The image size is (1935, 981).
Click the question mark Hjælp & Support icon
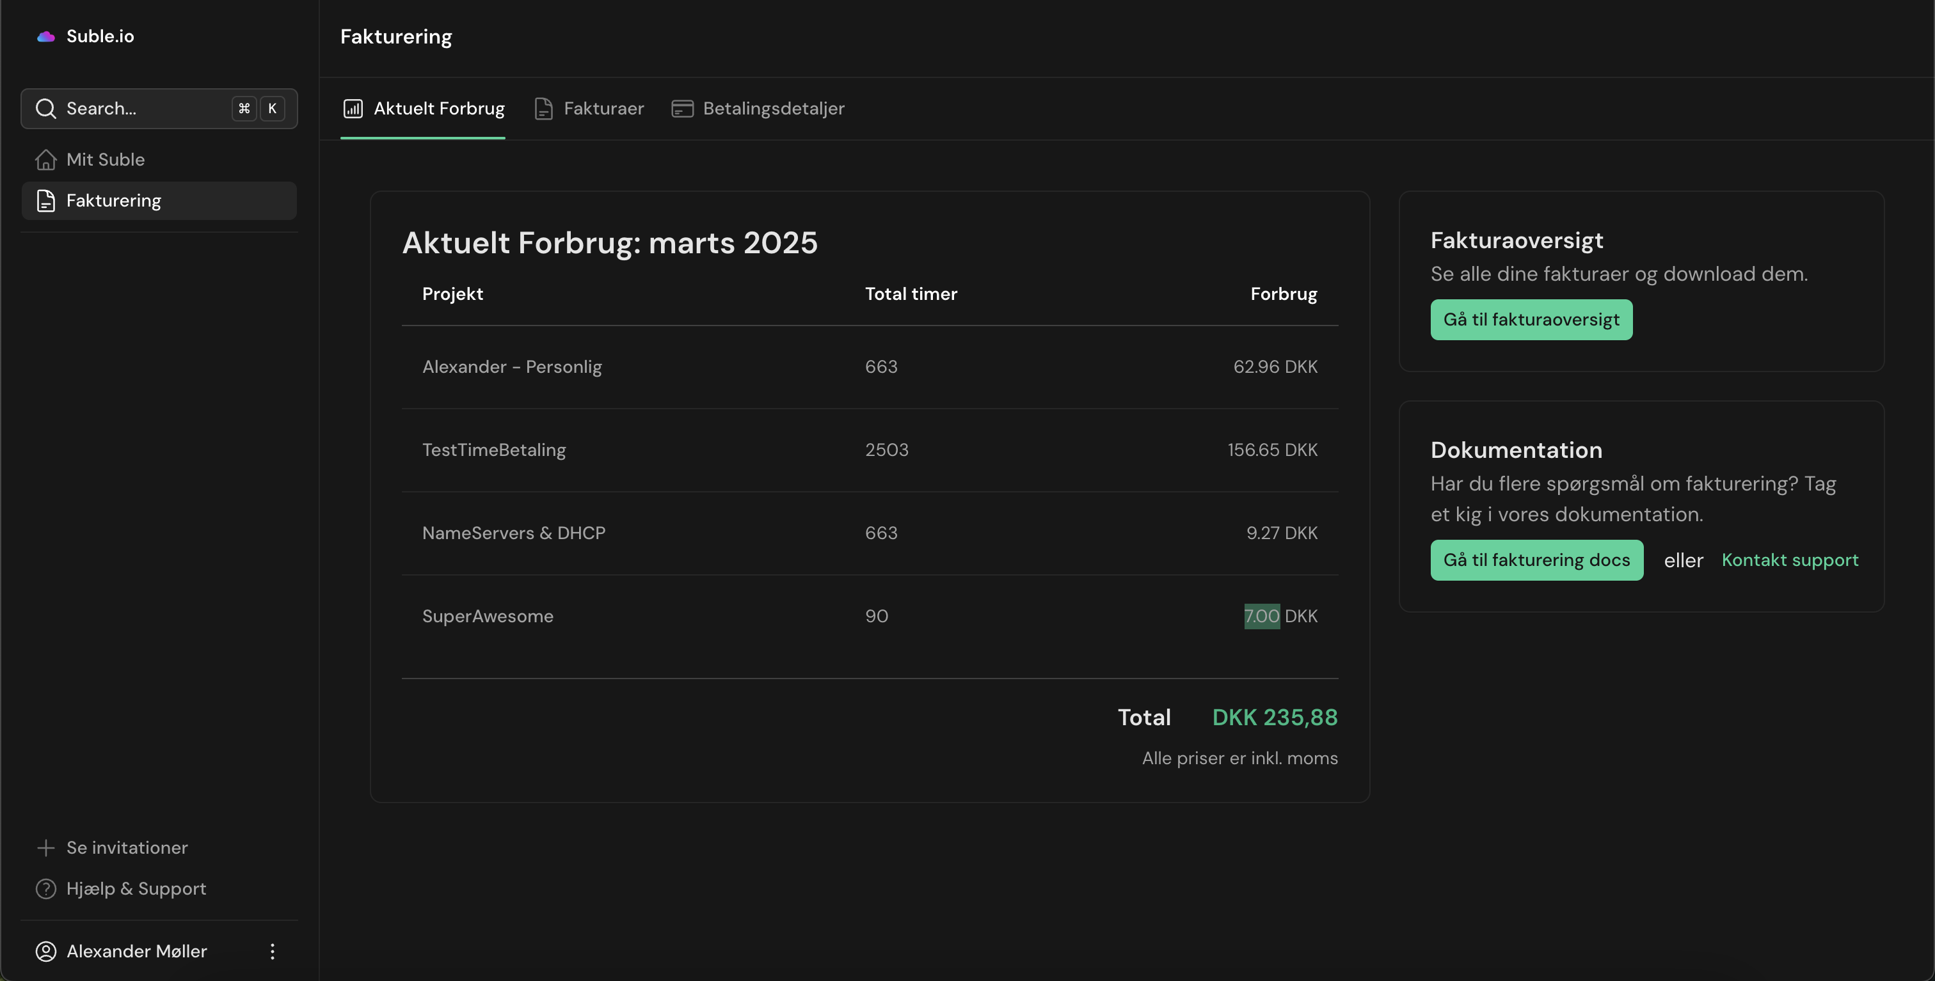pos(46,889)
